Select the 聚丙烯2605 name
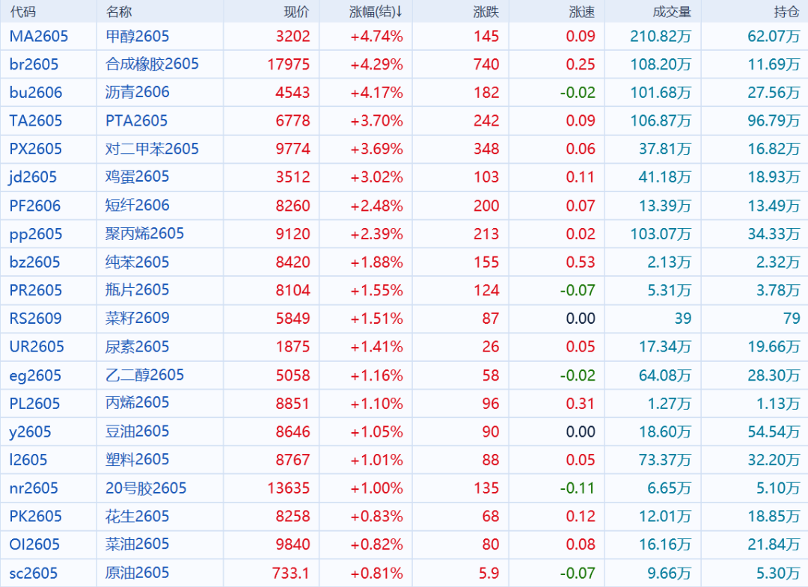Screen dimensions: 808x587 pyautogui.click(x=144, y=234)
